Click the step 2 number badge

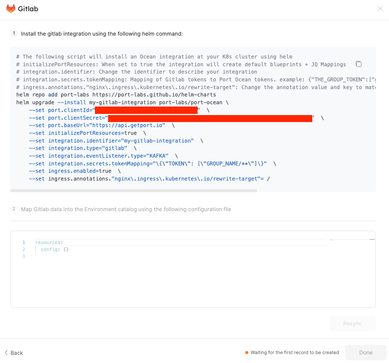(x=14, y=209)
